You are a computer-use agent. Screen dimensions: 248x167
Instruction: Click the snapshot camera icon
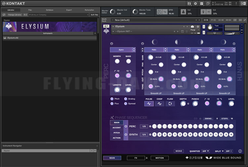point(192,26)
